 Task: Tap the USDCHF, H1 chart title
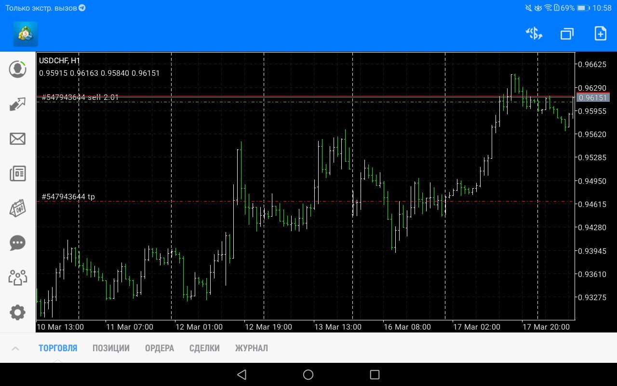pyautogui.click(x=60, y=61)
